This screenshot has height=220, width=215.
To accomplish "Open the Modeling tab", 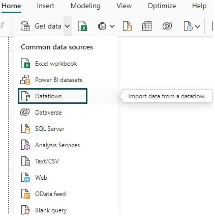I will pyautogui.click(x=85, y=6).
